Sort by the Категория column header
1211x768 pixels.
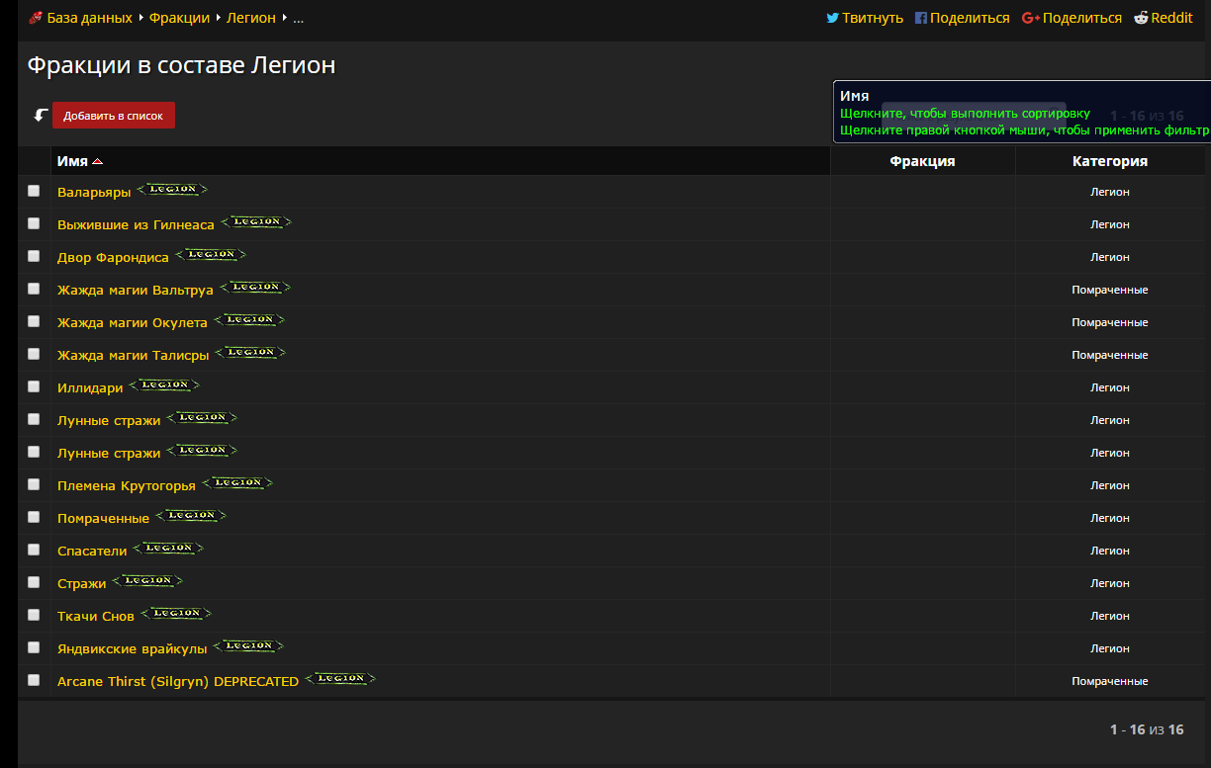pyautogui.click(x=1110, y=161)
